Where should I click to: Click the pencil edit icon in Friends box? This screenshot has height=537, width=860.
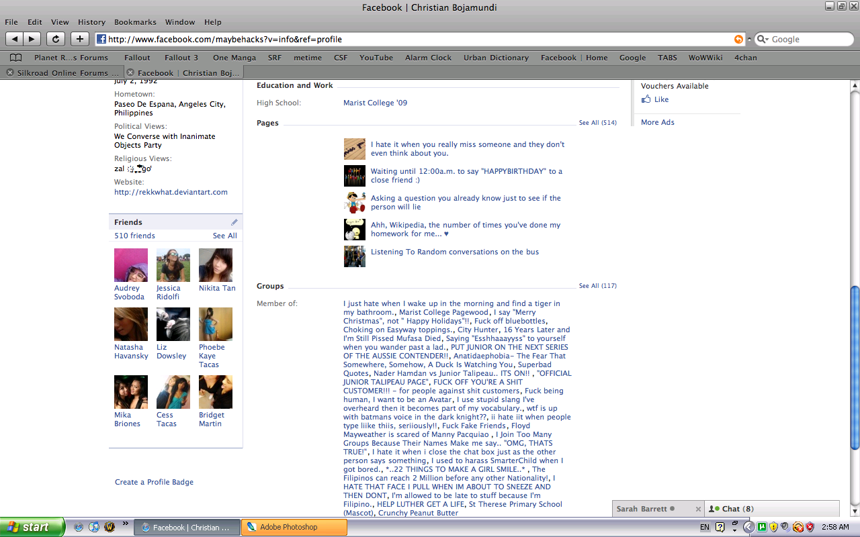(x=234, y=222)
